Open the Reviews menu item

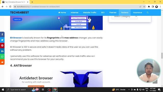point(125,13)
